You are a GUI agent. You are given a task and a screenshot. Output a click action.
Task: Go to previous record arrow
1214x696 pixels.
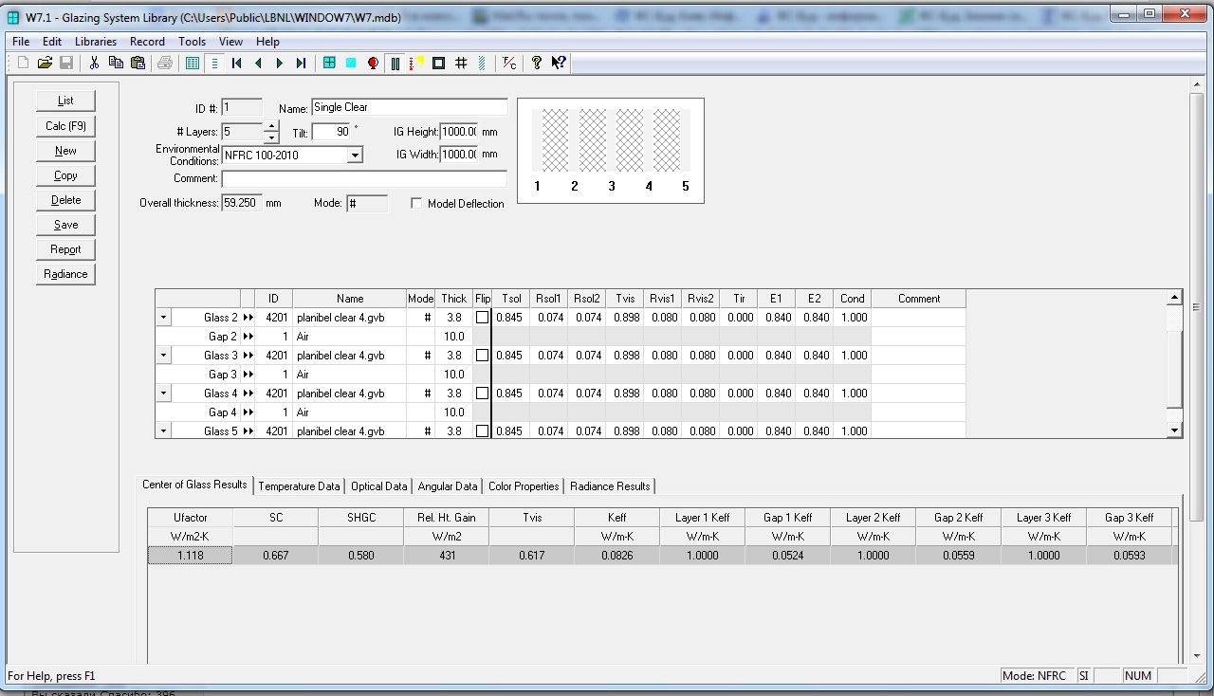pos(258,63)
